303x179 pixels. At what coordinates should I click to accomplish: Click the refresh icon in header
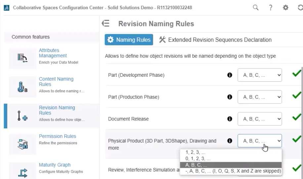pos(300,8)
